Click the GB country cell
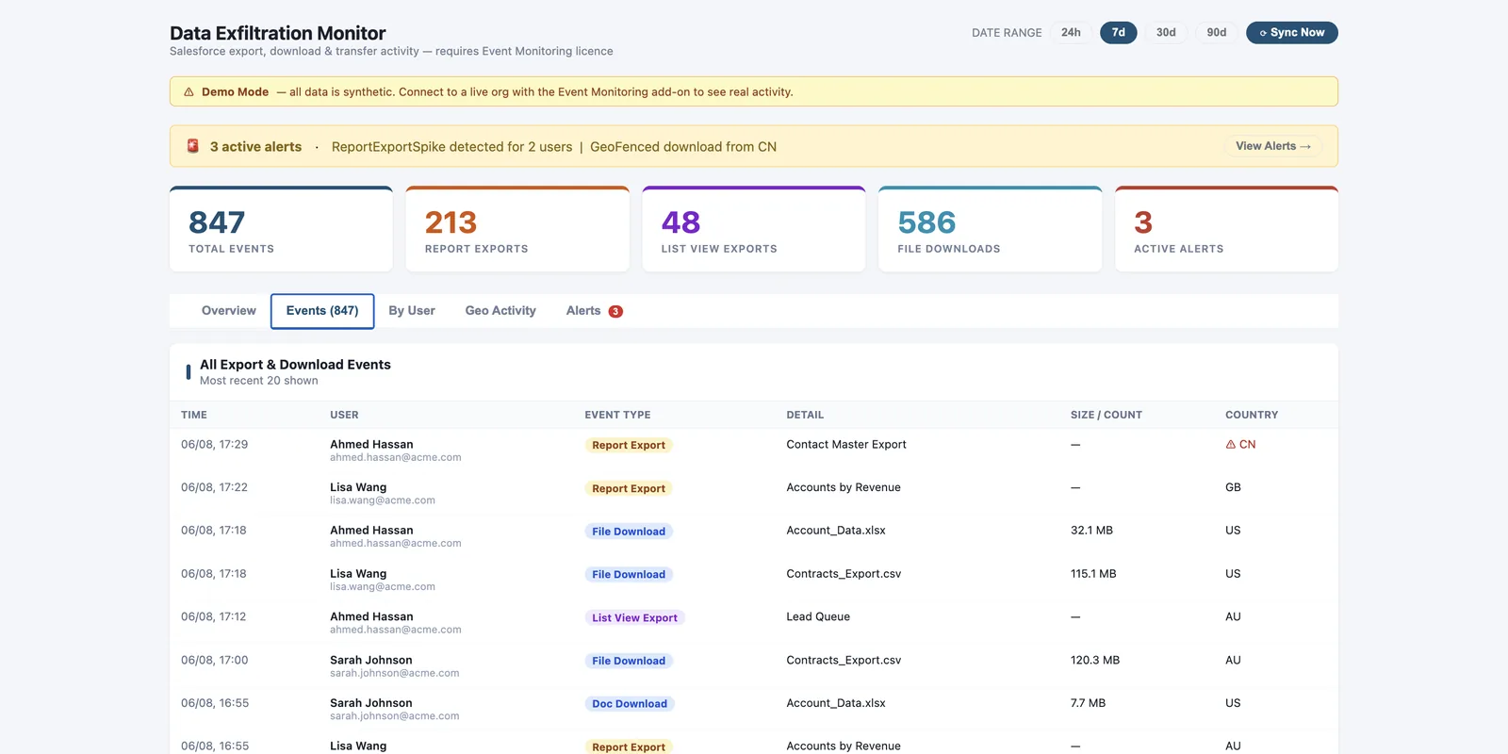Screen dimensions: 1508x754 tap(1233, 488)
